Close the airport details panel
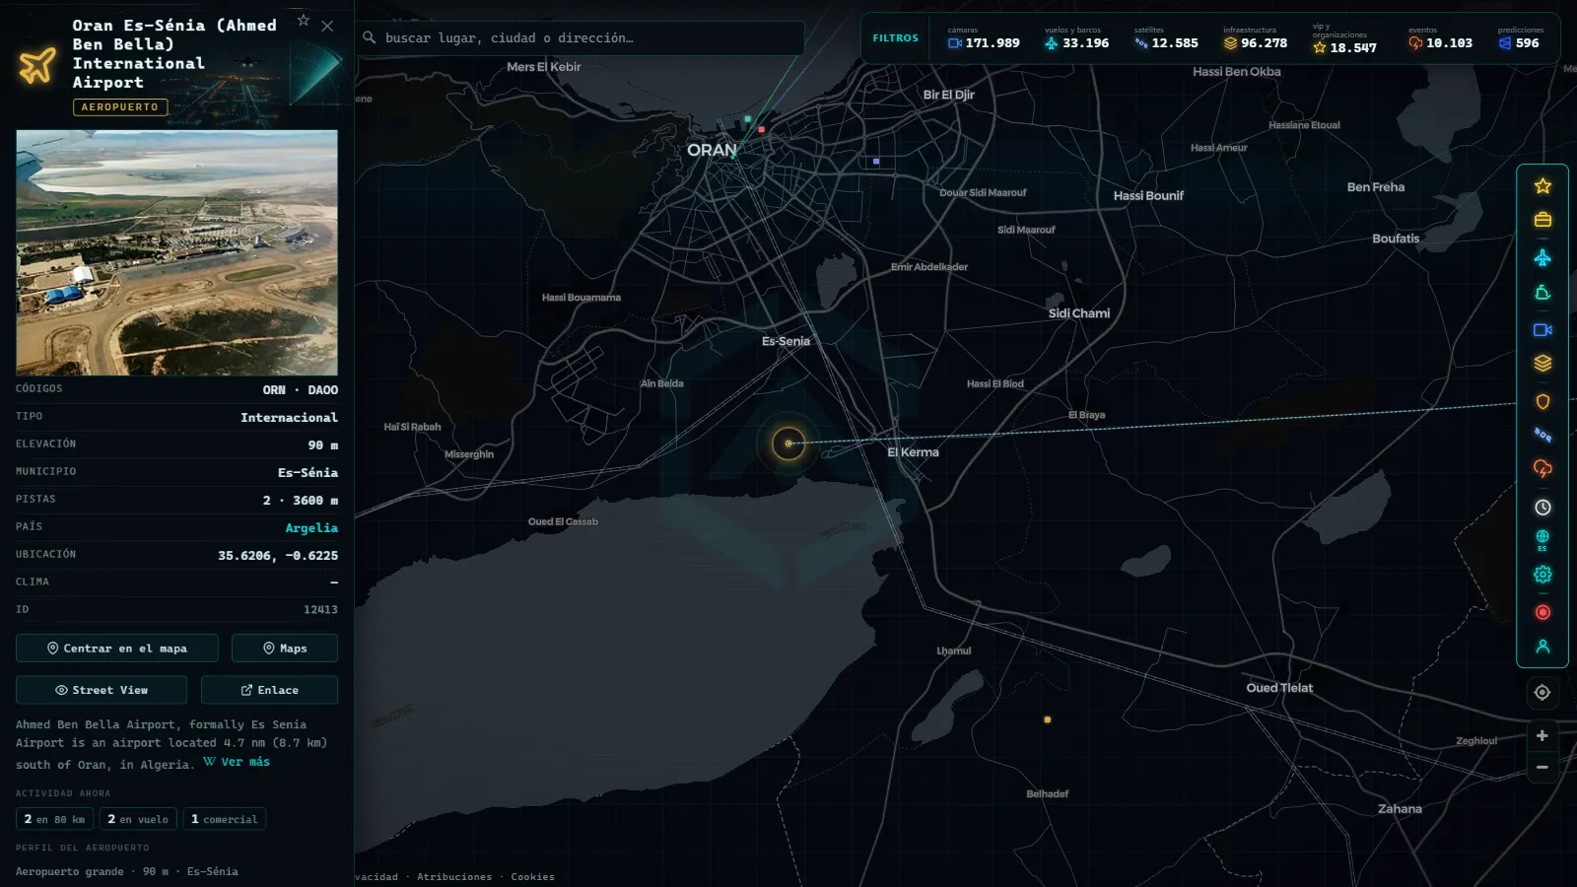The image size is (1577, 887). coord(327,26)
